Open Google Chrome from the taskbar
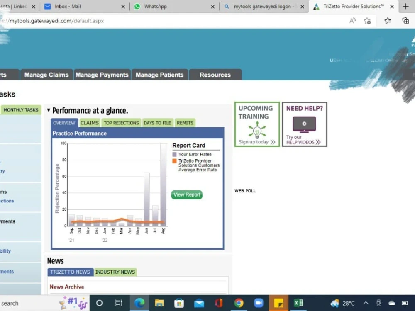Viewport: 415px width, 311px height. (239, 303)
